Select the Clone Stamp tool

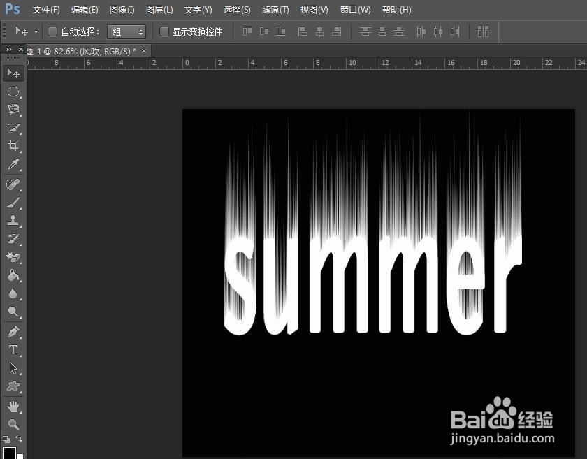pyautogui.click(x=13, y=221)
